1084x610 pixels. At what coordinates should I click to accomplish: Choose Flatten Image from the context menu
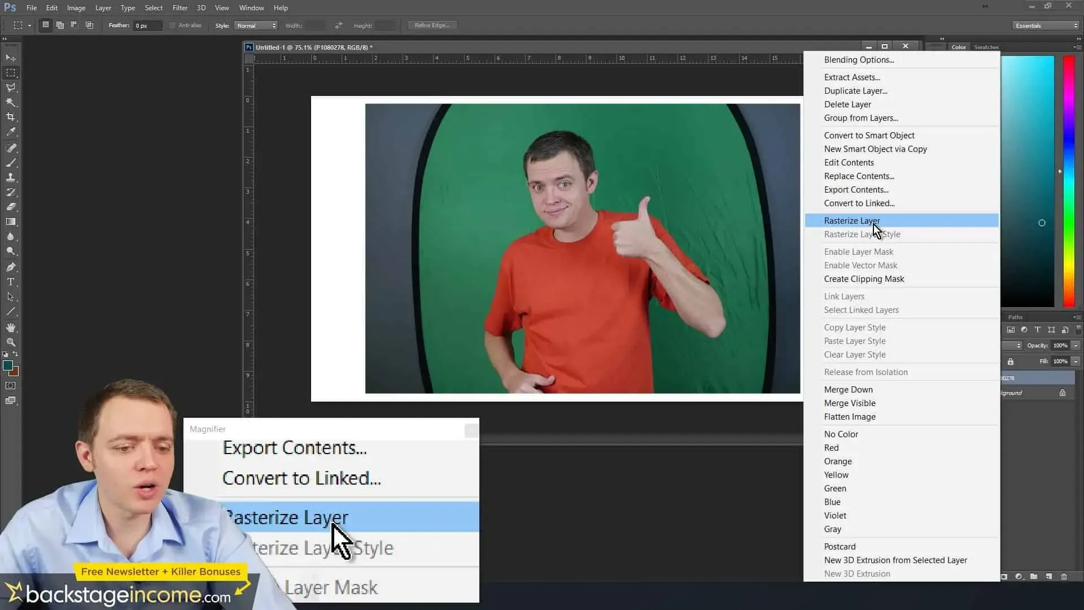[x=850, y=416]
